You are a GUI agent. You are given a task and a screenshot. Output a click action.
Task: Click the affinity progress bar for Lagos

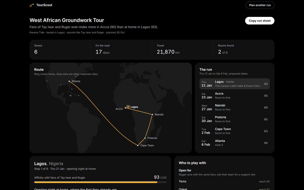(x=100, y=182)
